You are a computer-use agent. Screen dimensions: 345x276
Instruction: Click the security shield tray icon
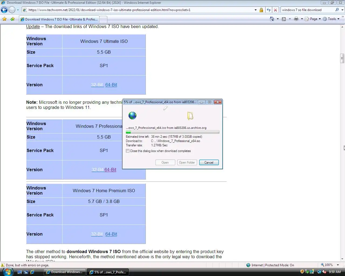302,272
